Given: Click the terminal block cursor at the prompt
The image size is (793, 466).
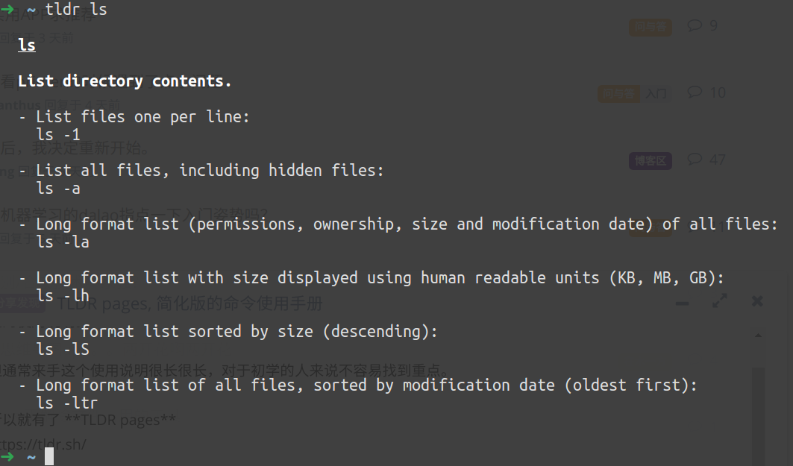Looking at the screenshot, I should point(49,456).
